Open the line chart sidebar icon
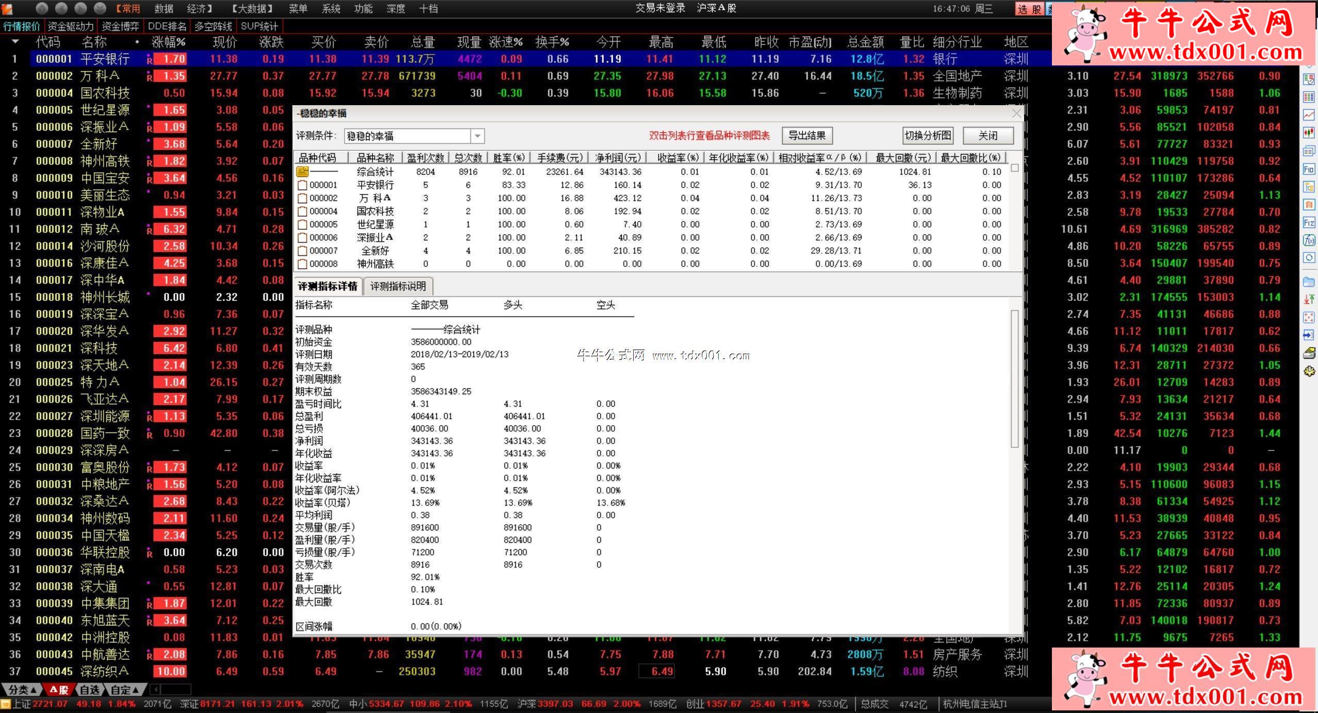Viewport: 1318px width, 713px height. [1309, 115]
